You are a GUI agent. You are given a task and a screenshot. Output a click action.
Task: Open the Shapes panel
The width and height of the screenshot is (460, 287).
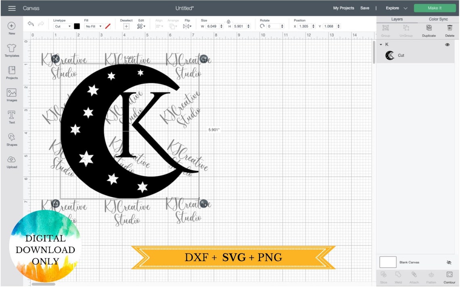tap(12, 139)
